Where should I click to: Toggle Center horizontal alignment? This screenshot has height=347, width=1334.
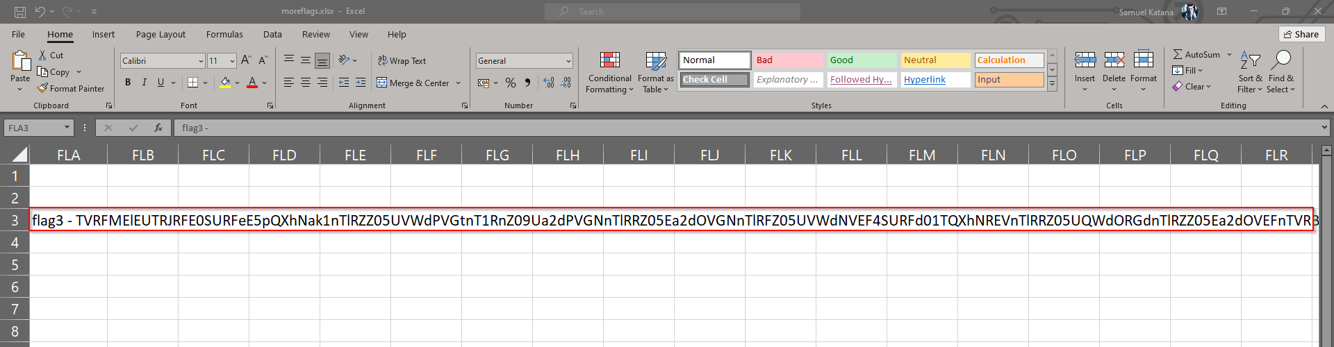pos(306,83)
